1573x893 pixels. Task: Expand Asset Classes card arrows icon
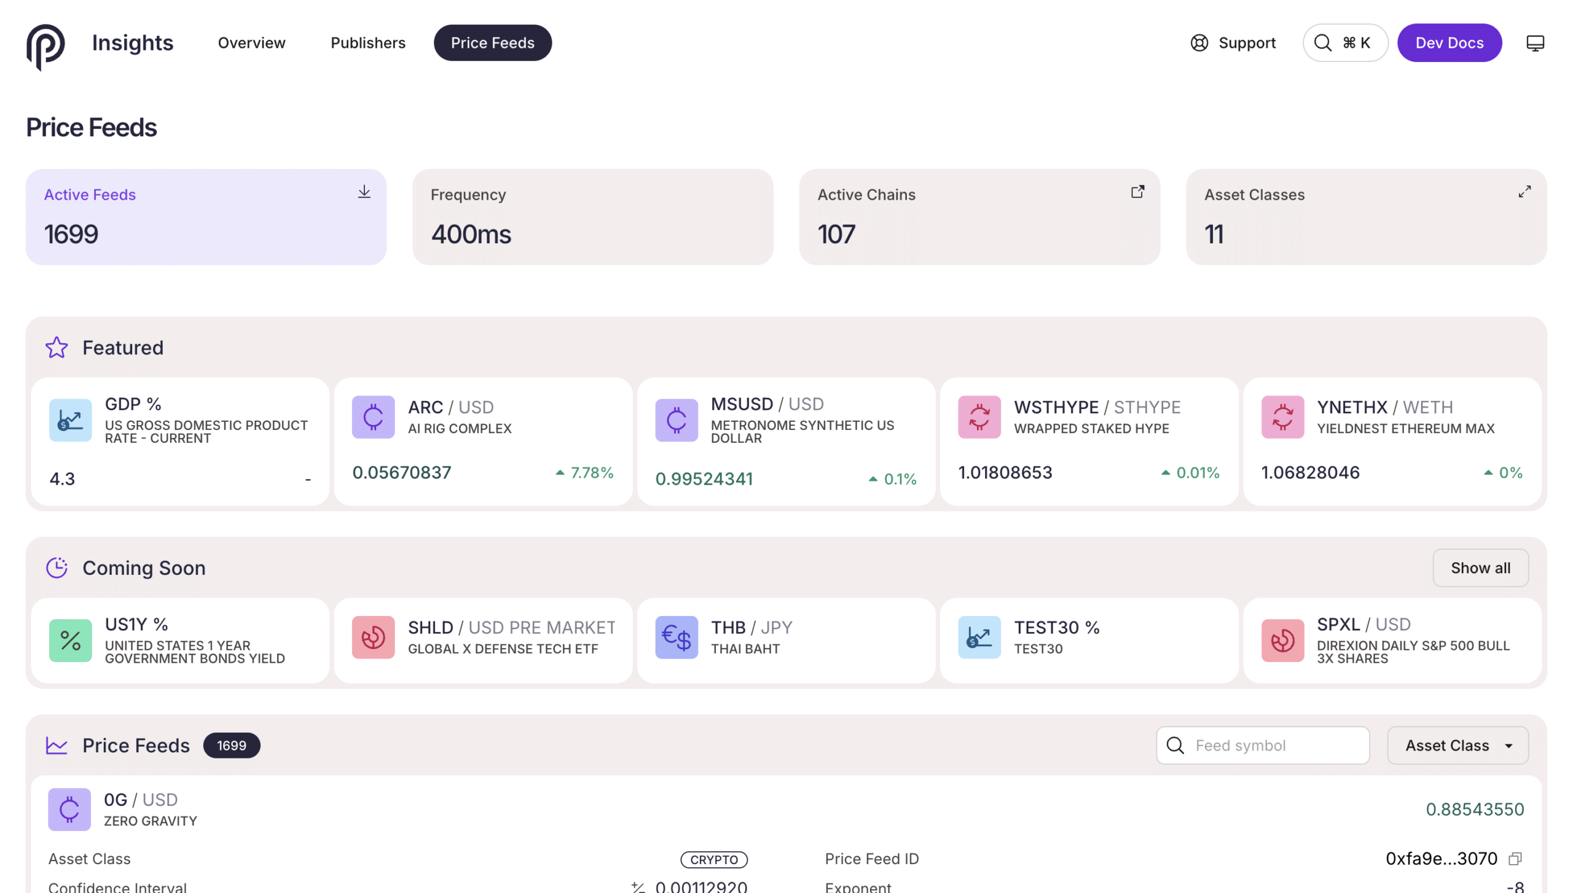point(1524,192)
